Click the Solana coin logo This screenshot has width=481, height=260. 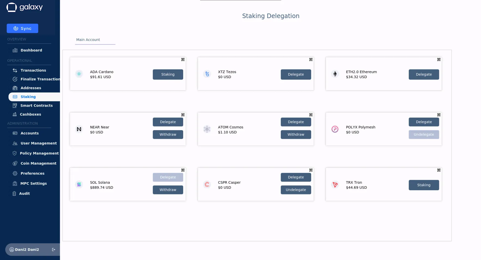(79, 185)
